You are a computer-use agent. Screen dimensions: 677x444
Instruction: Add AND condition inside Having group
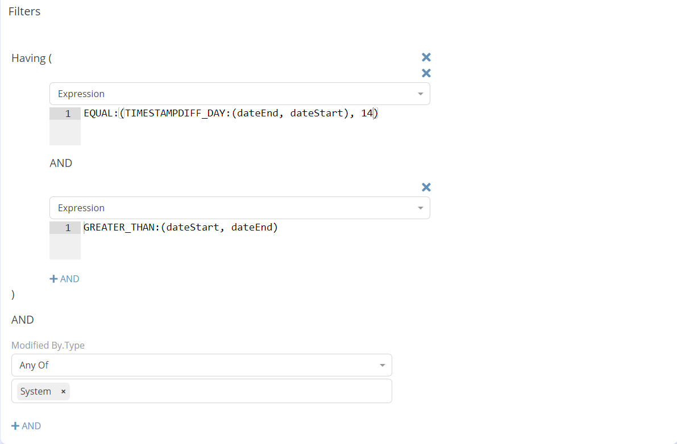coord(64,279)
